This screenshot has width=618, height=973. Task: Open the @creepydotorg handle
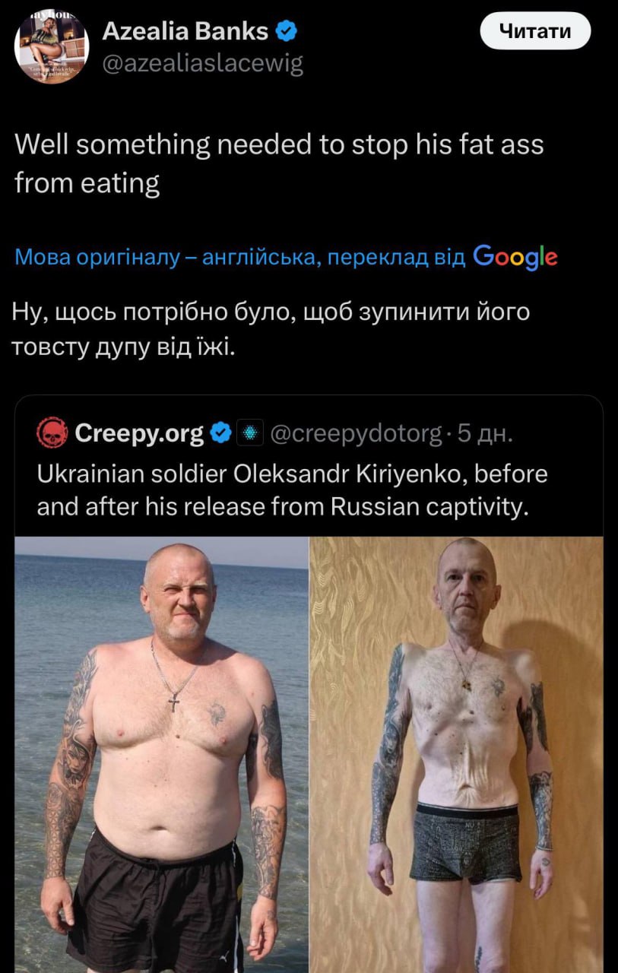tap(357, 433)
